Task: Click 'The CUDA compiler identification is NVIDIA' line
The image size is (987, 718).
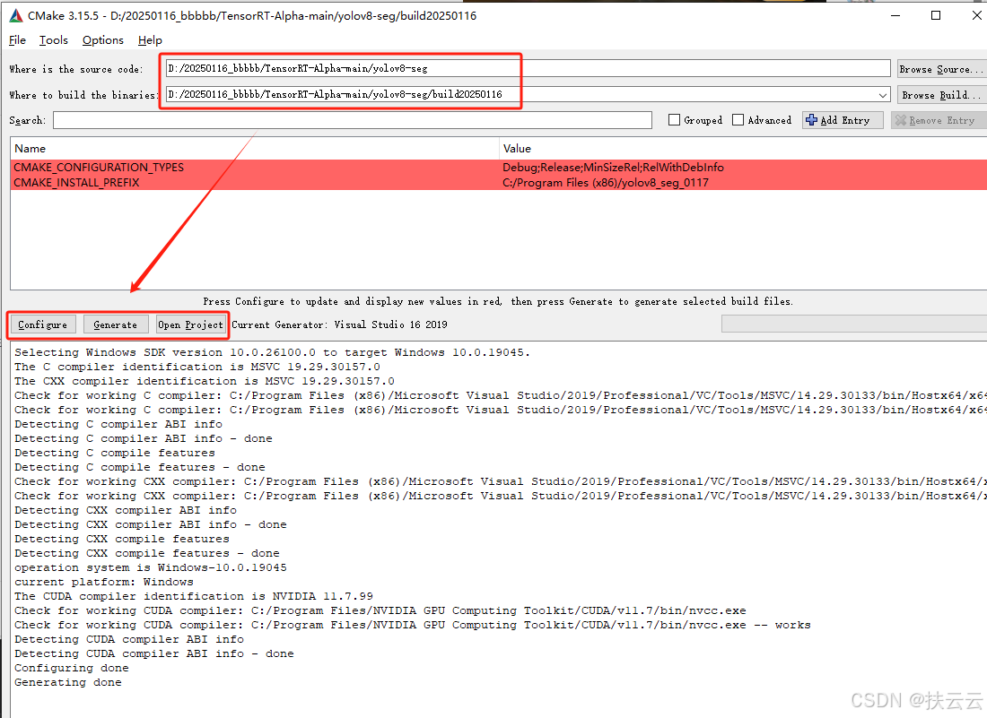Action: tap(194, 596)
